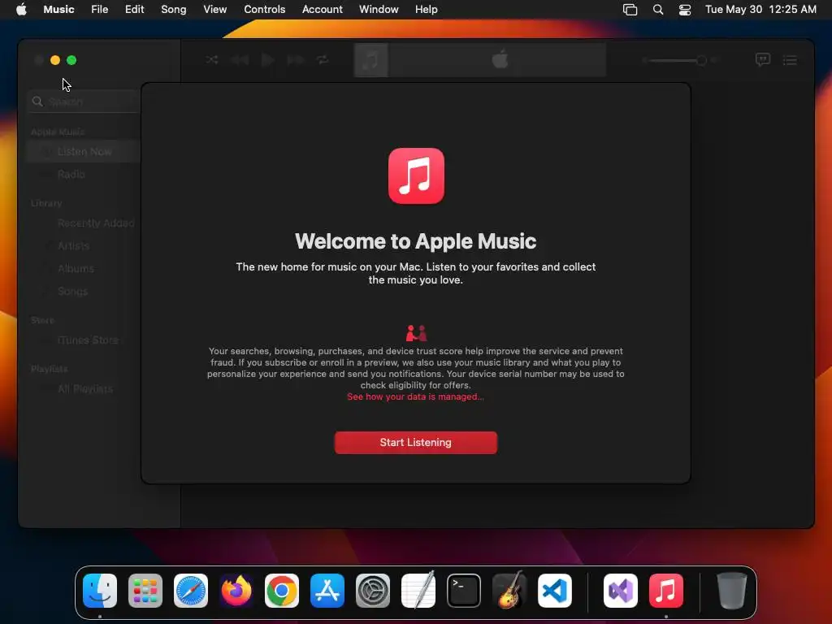Minimize the Music window with yellow button
The image size is (832, 624).
pyautogui.click(x=55, y=60)
